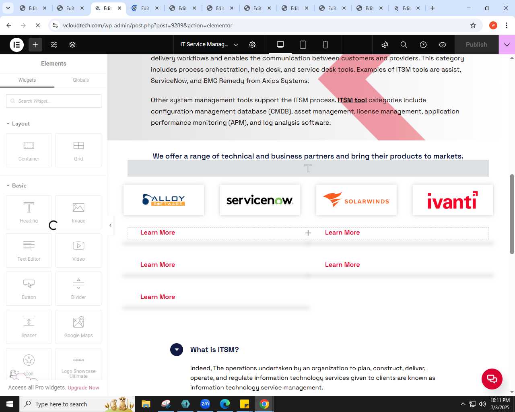515x412 pixels.
Task: Preview changes with the eye icon
Action: (443, 45)
